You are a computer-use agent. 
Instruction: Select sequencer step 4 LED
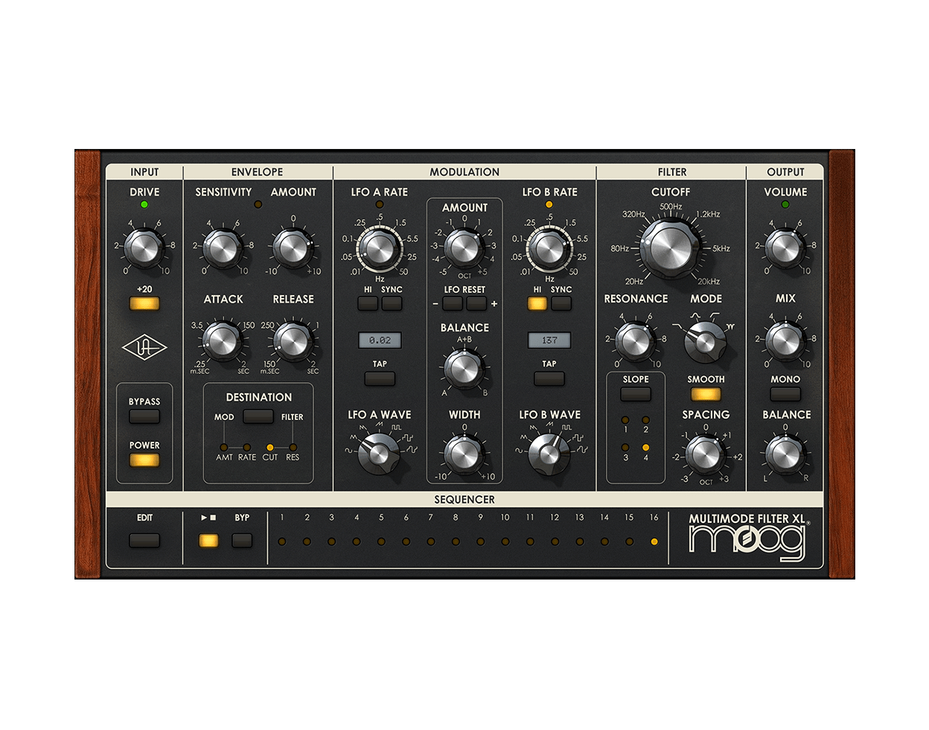pos(357,542)
